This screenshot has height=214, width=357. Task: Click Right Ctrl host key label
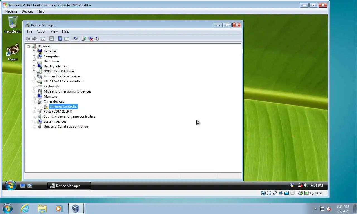tap(315, 193)
